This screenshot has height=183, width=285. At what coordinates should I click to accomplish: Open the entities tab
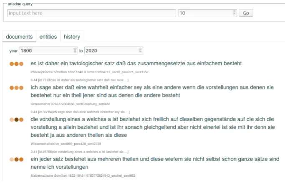pyautogui.click(x=48, y=37)
